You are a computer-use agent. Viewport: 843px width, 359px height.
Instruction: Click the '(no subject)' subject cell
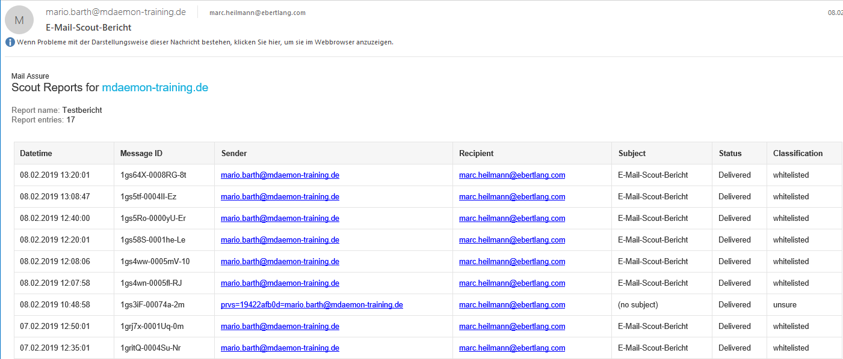click(638, 305)
